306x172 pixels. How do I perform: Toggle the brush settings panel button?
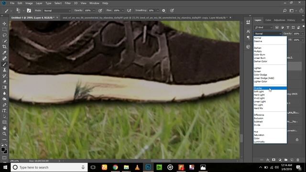[x=29, y=11]
